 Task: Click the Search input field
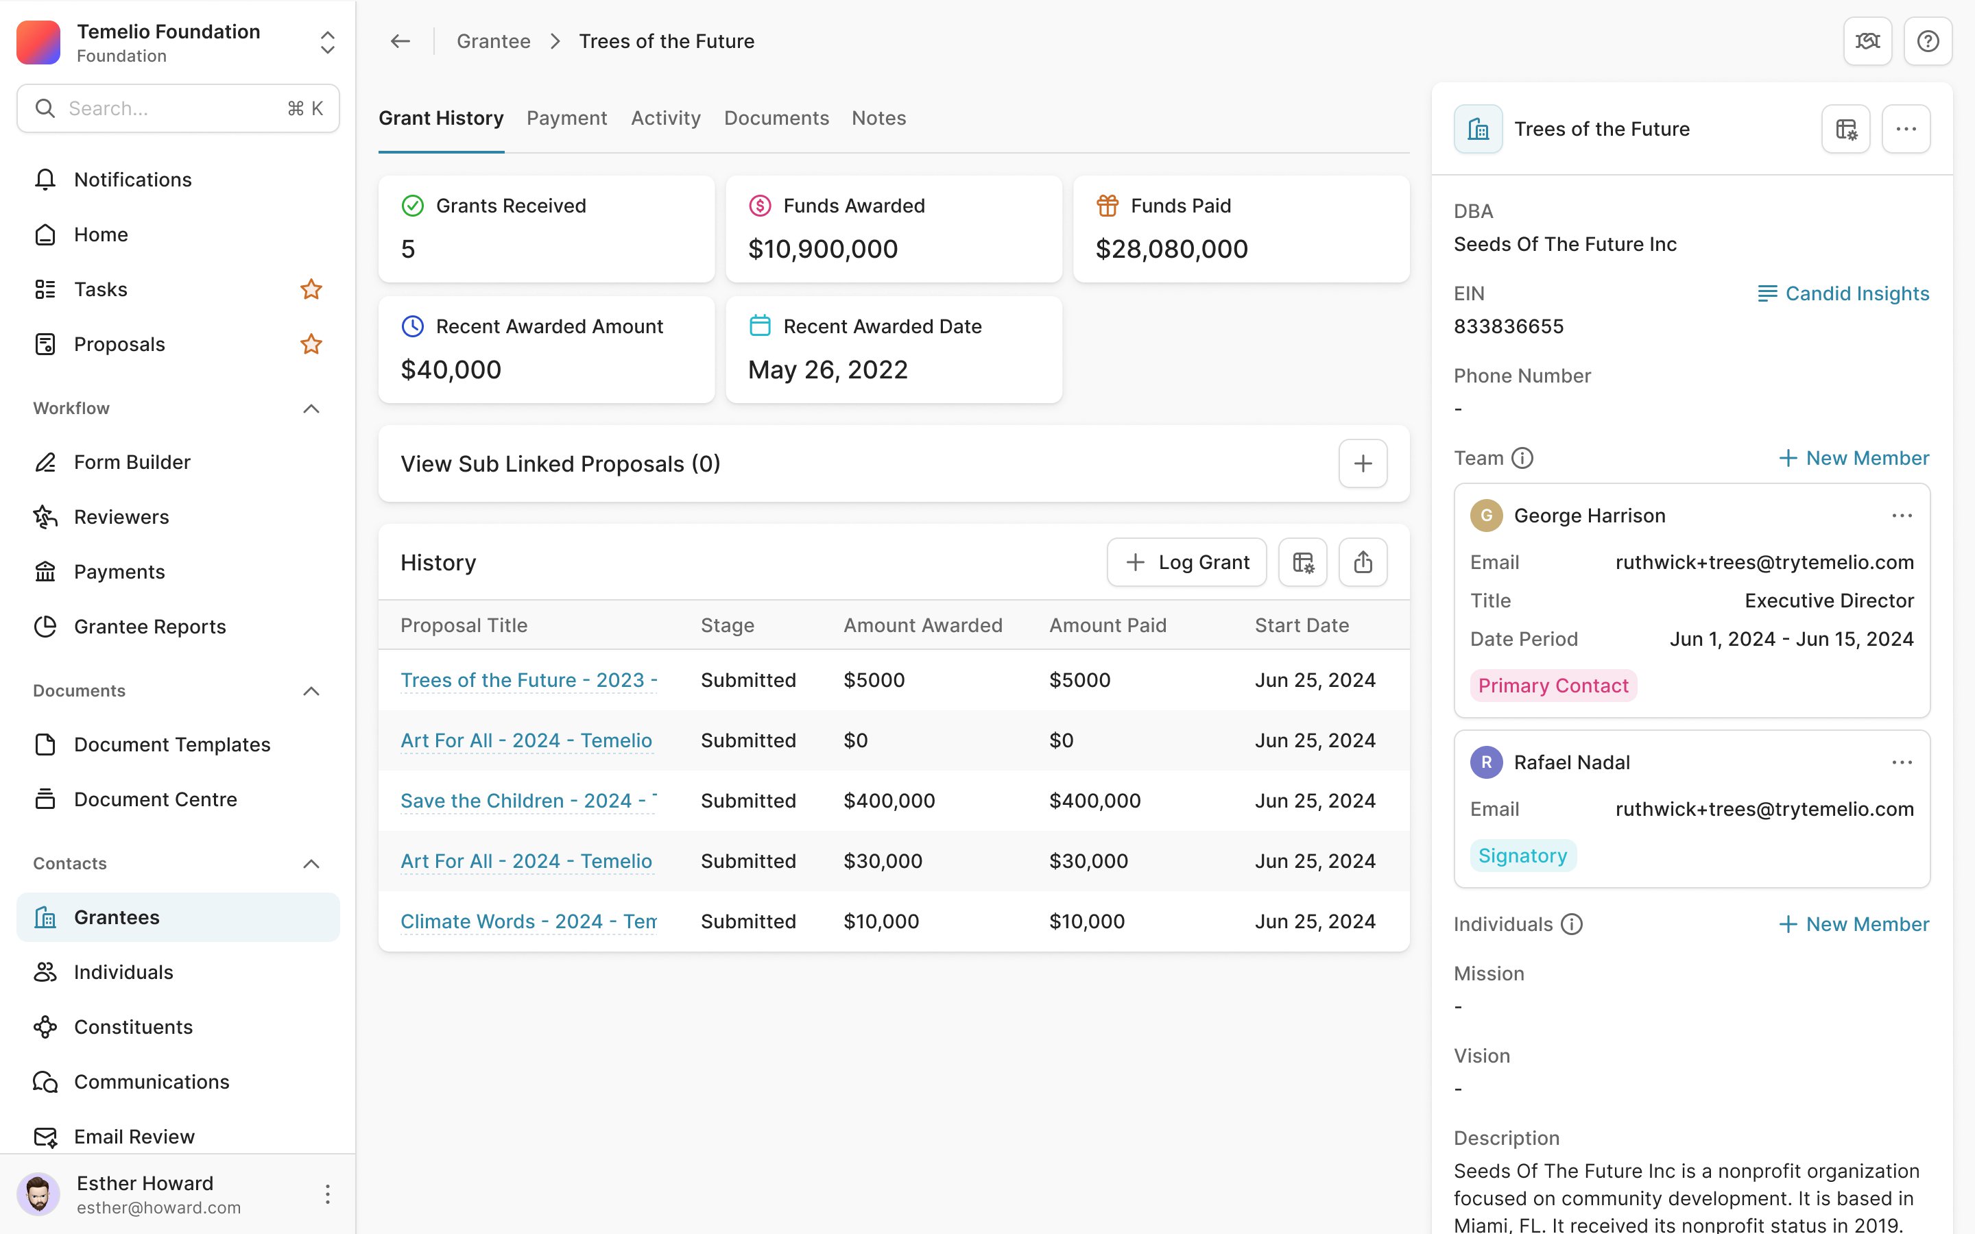(x=178, y=108)
